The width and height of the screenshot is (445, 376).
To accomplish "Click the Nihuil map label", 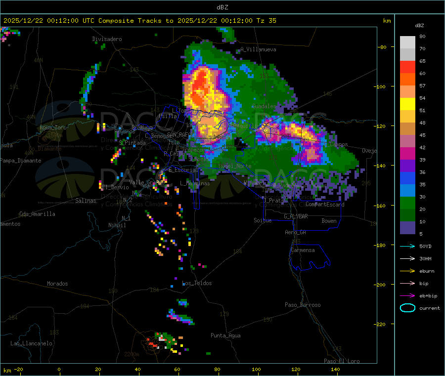I will pos(117,225).
